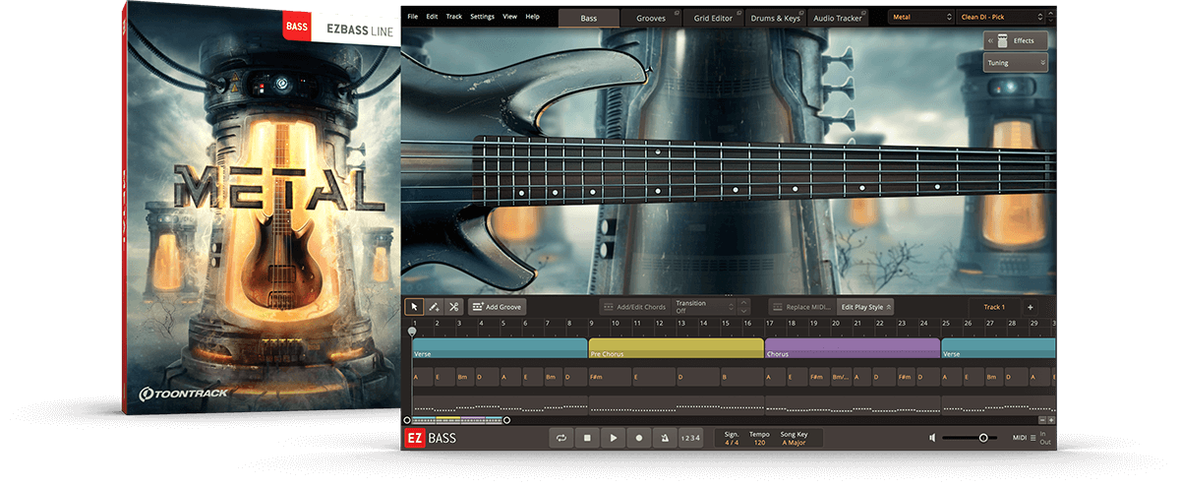Open the Edit menu
Screen dimensions: 1180x487
tap(431, 17)
